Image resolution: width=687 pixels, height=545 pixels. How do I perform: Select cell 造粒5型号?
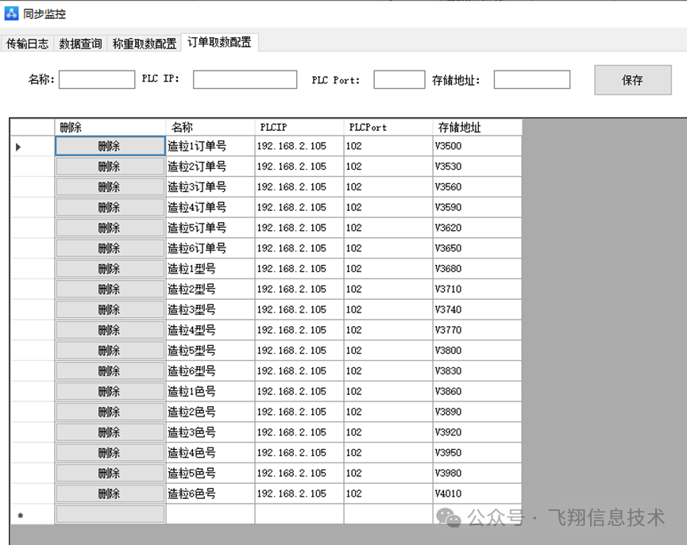(210, 350)
